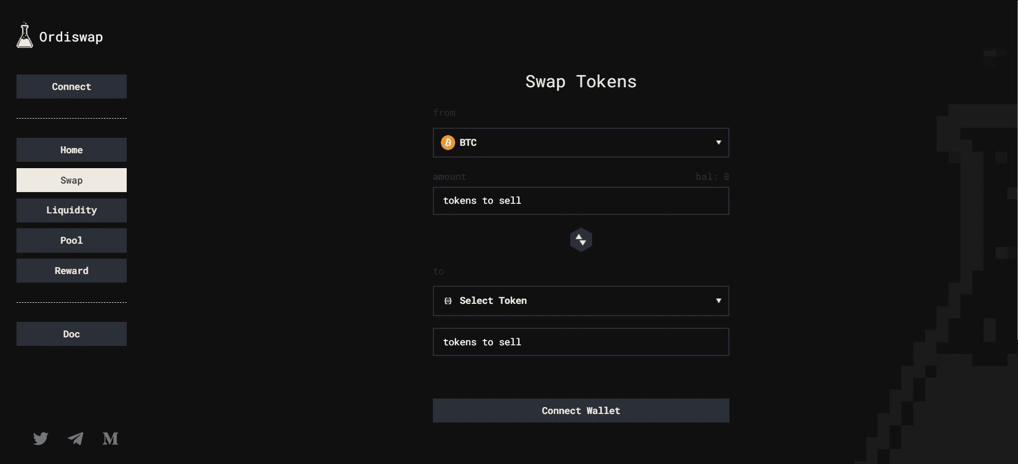Open the Medium social link icon
This screenshot has height=464, width=1018.
110,438
